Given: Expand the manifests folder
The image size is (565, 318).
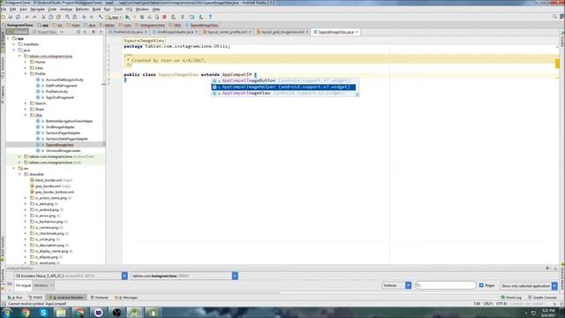Looking at the screenshot, I should click(x=14, y=44).
